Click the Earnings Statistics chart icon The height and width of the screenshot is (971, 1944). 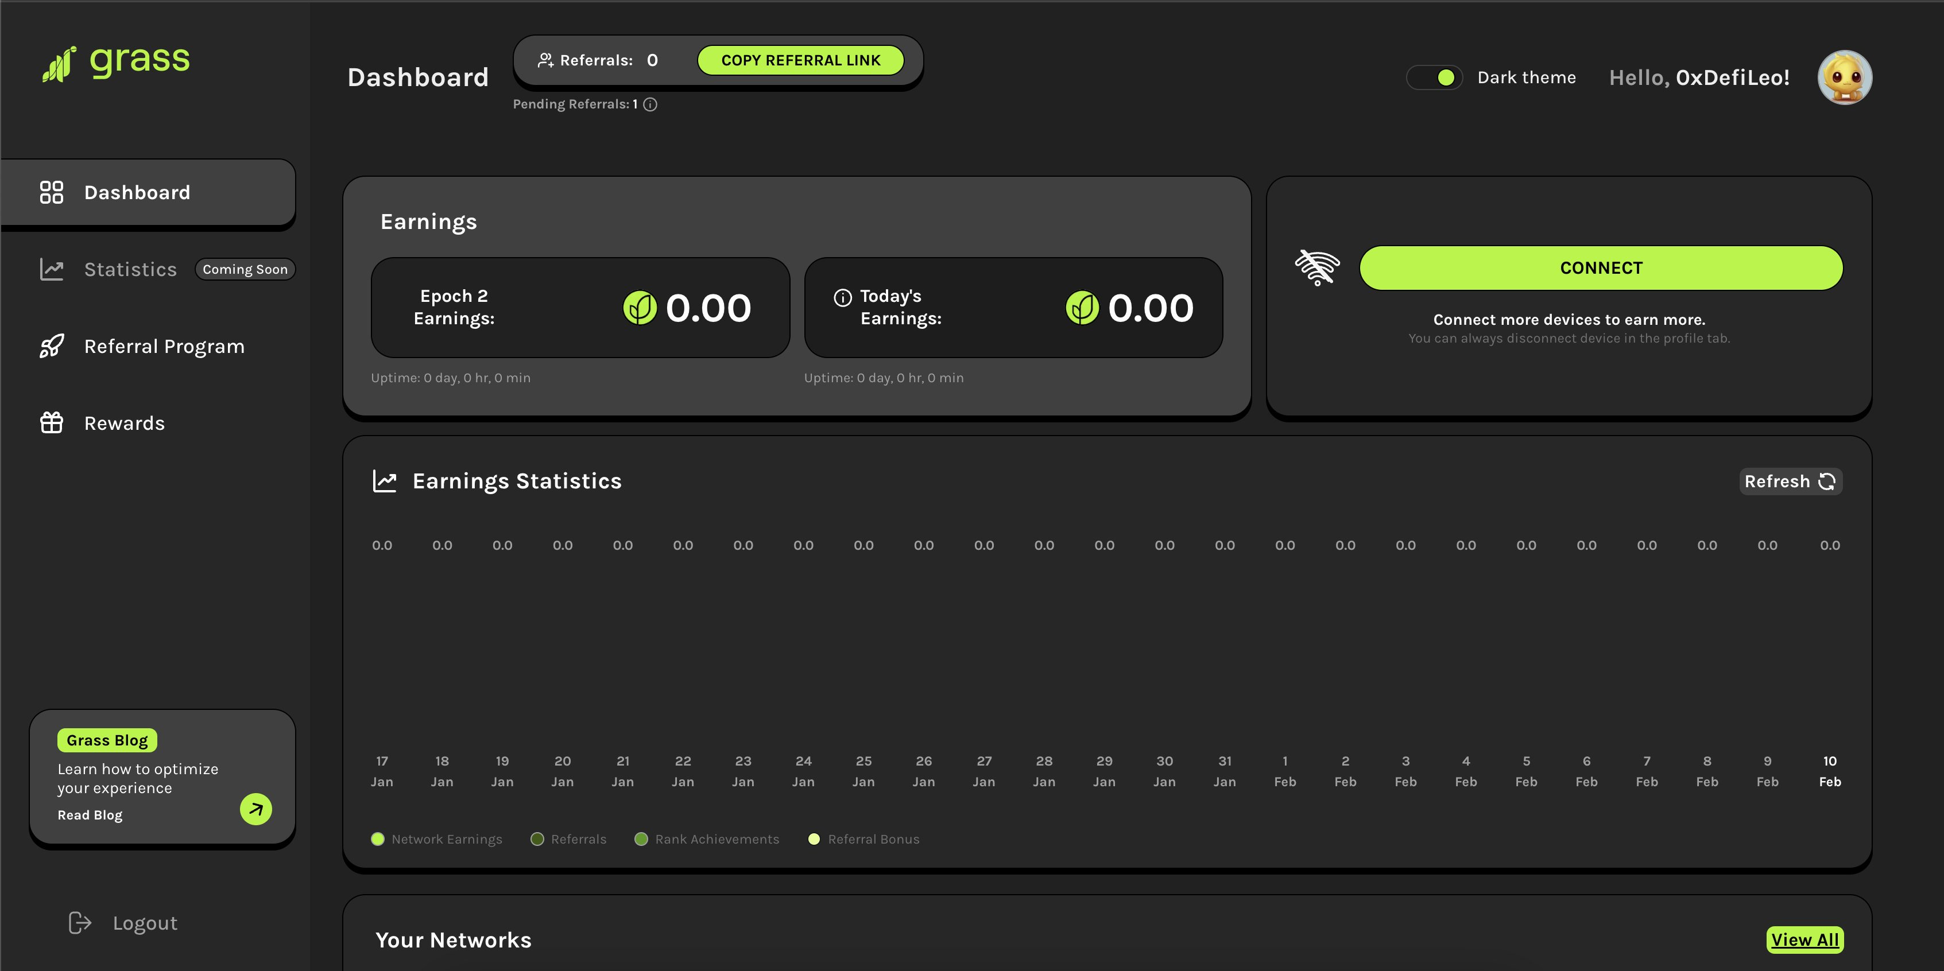point(385,481)
